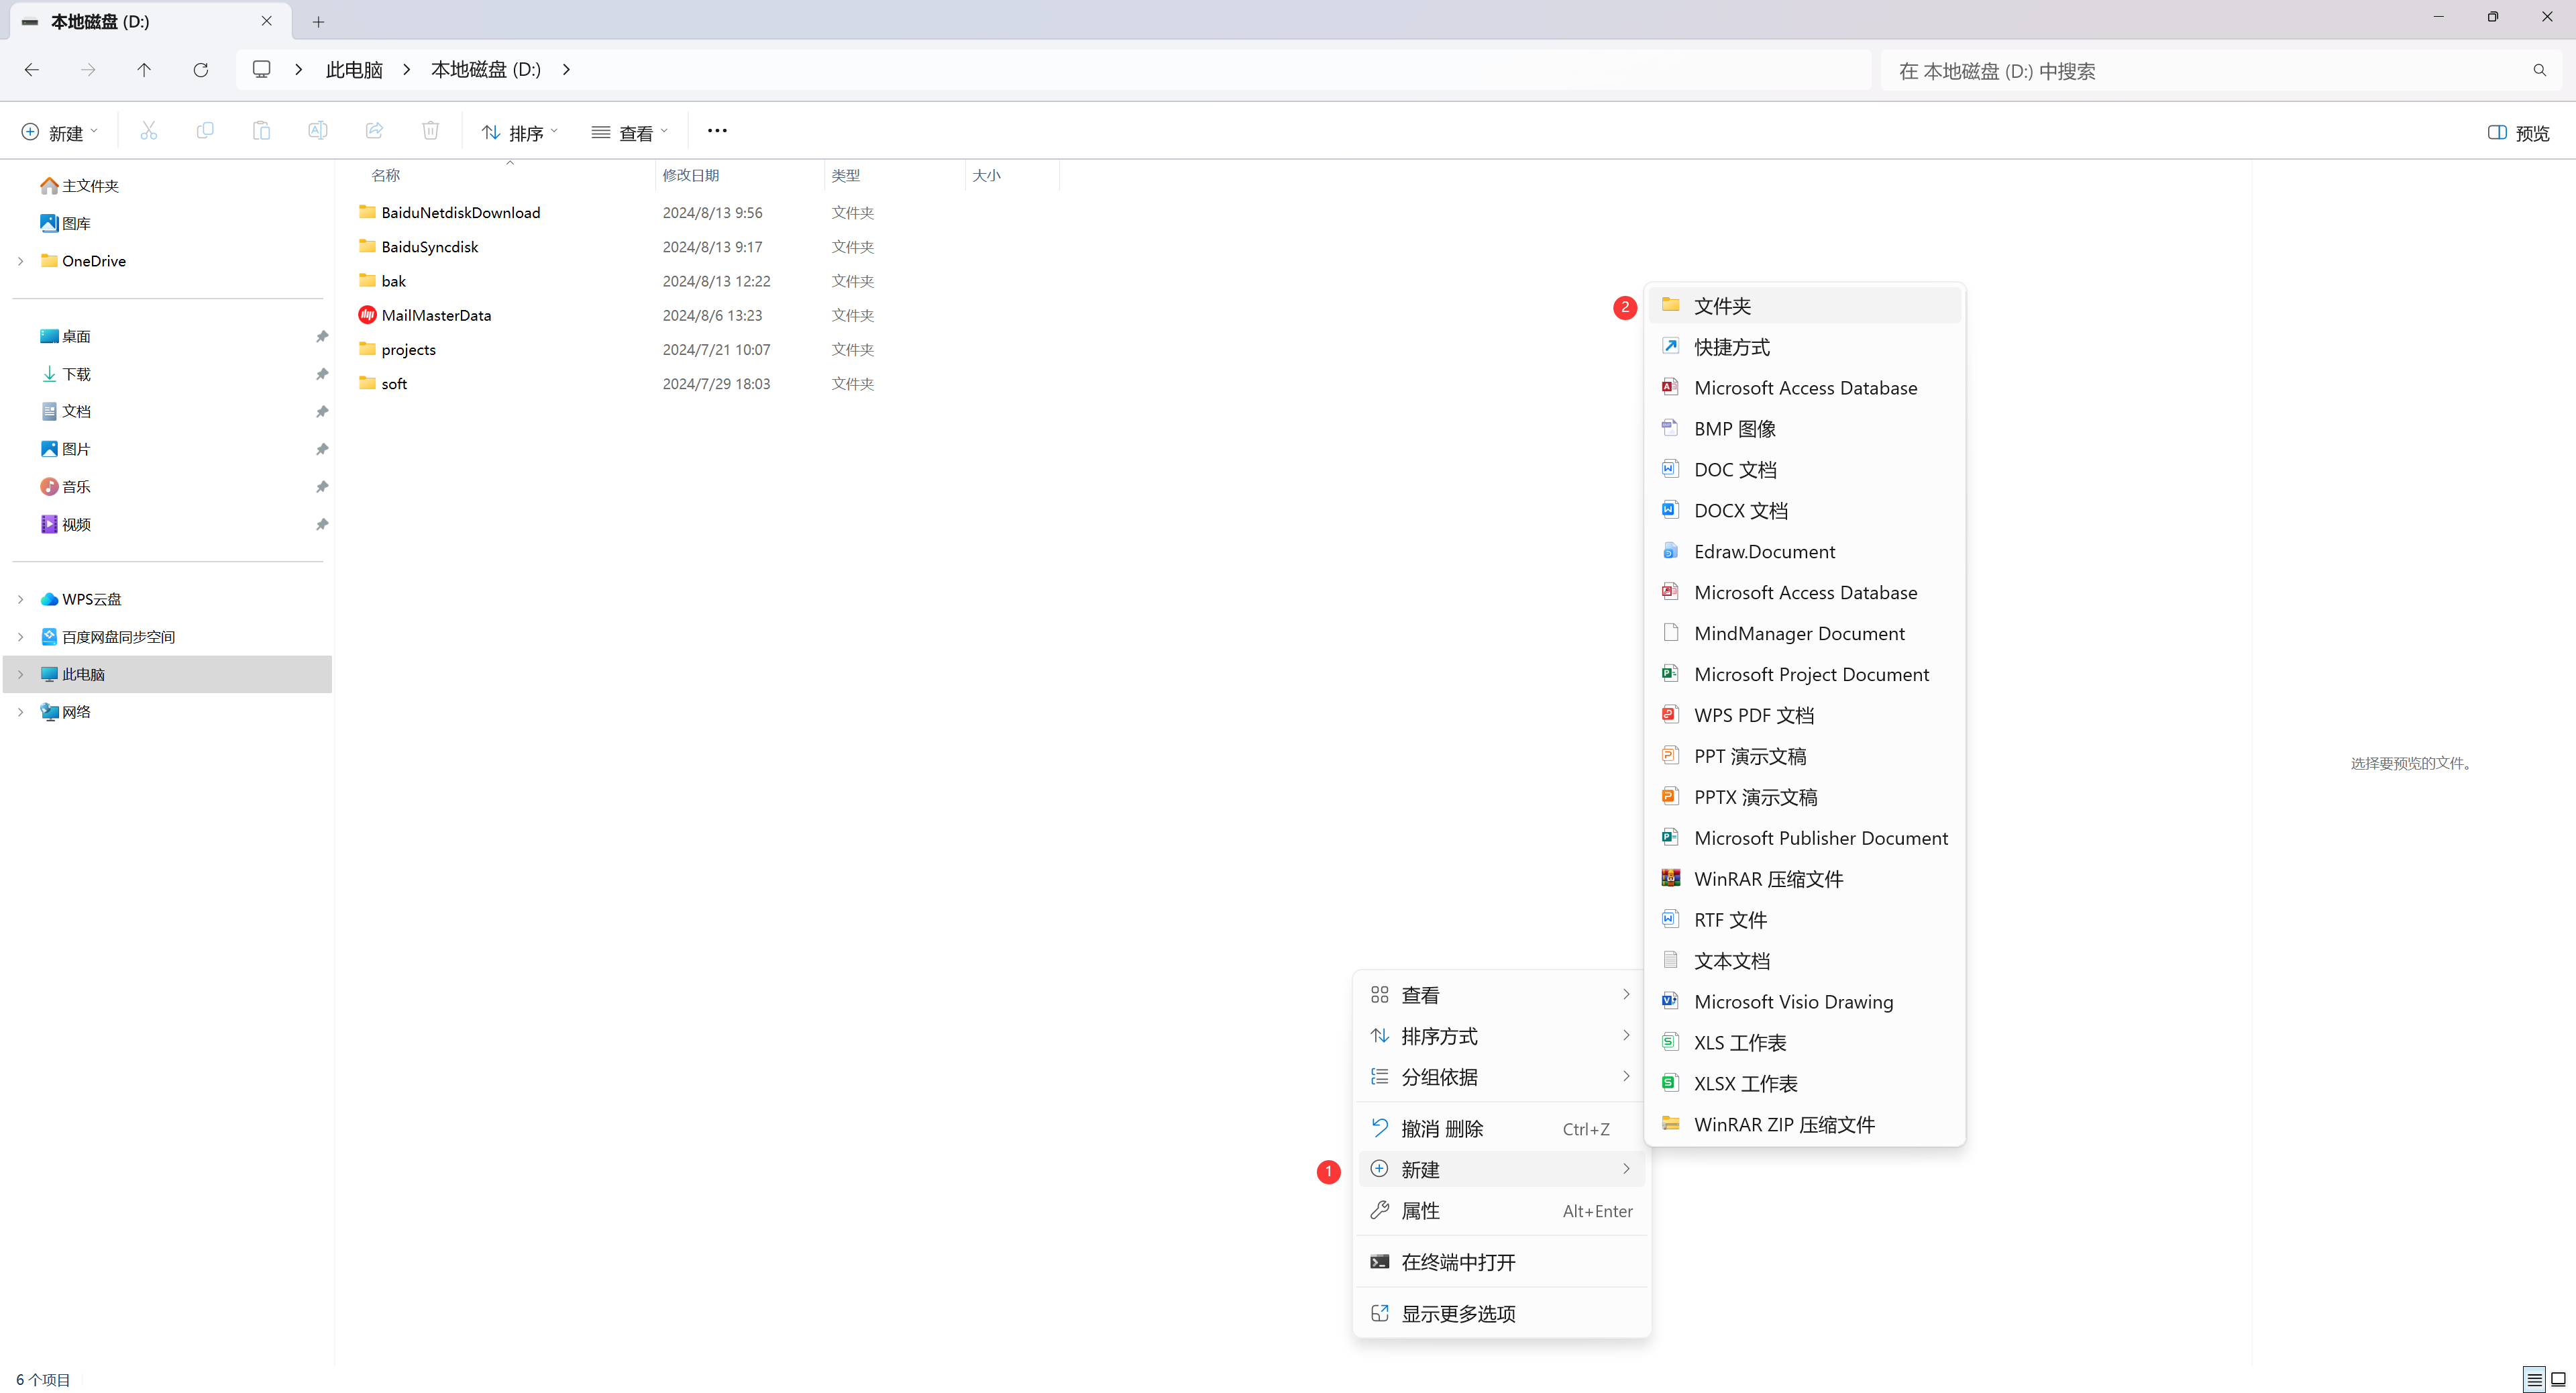Click the search box for 本地磁盘 (D:)

tap(2200, 71)
